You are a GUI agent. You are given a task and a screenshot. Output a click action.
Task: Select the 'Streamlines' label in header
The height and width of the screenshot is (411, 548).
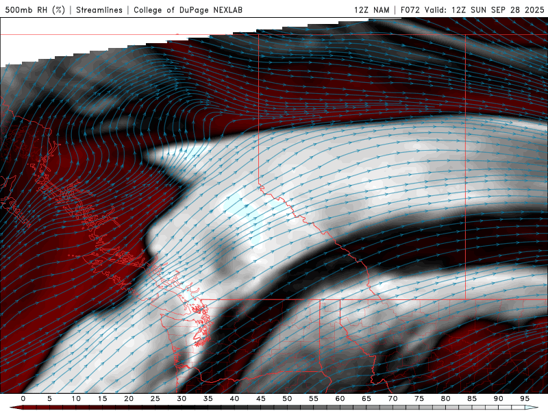(x=99, y=10)
